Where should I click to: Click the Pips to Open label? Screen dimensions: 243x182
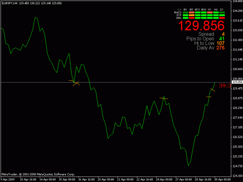[x=200, y=39]
